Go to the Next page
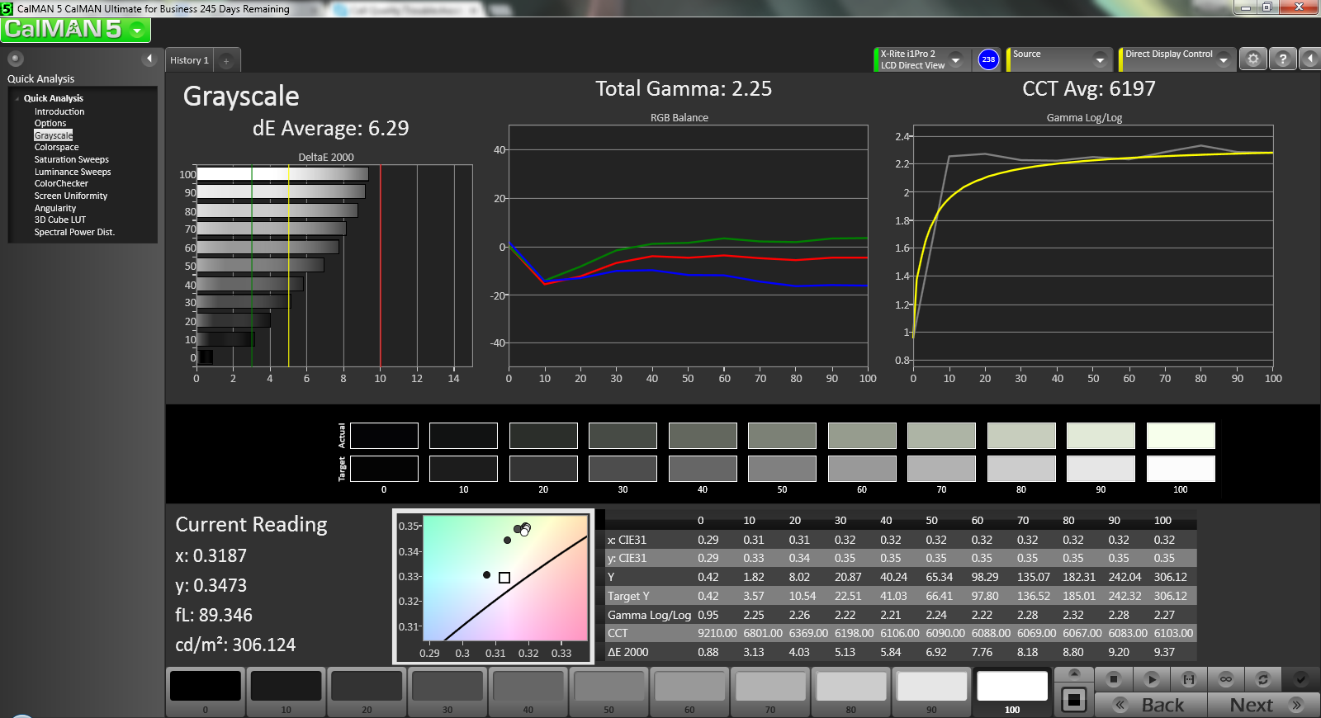This screenshot has height=718, width=1321. [1263, 705]
